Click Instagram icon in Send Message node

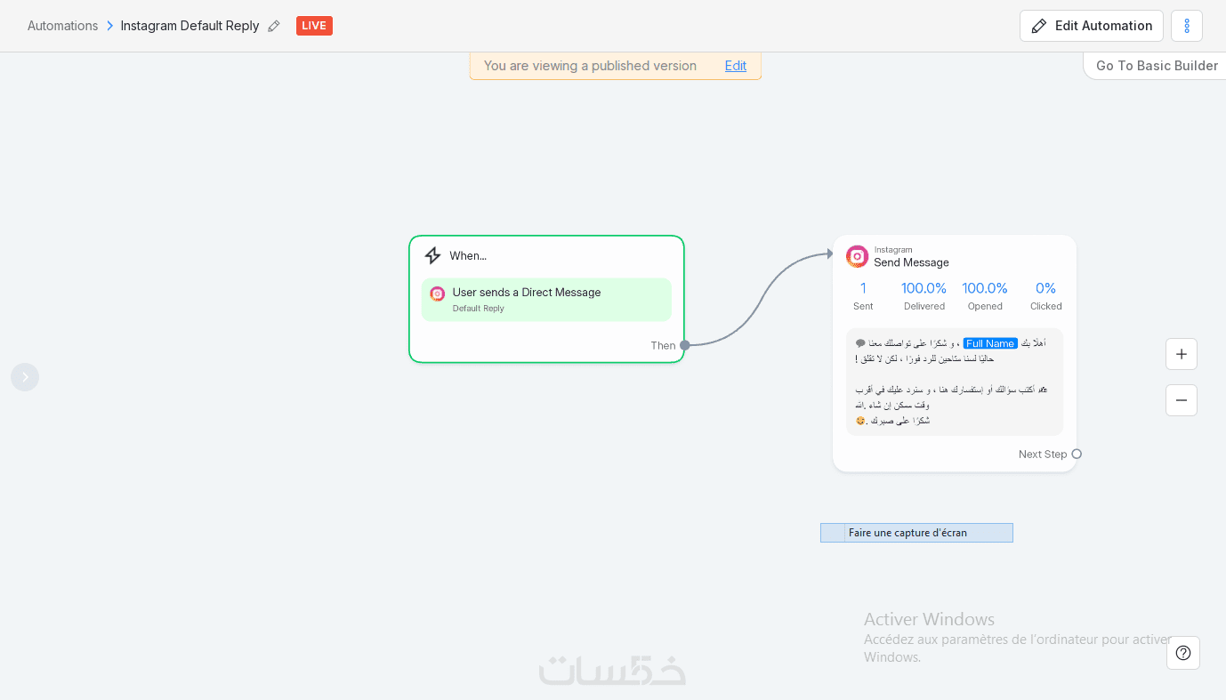click(x=857, y=256)
